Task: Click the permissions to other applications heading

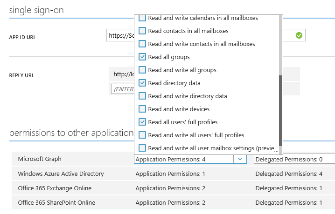Action: pos(71,133)
